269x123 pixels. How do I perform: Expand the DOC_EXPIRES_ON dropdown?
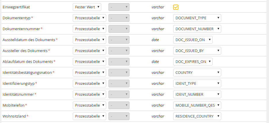(x=193, y=62)
